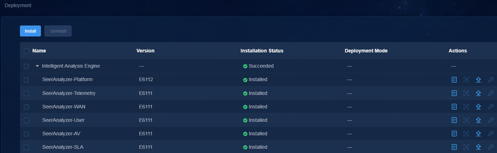Click wrench icon in SeerAnalyzer-WAN row
The image size is (497, 153).
[490, 107]
